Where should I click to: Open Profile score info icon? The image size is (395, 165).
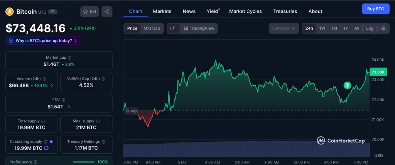coord(35,162)
